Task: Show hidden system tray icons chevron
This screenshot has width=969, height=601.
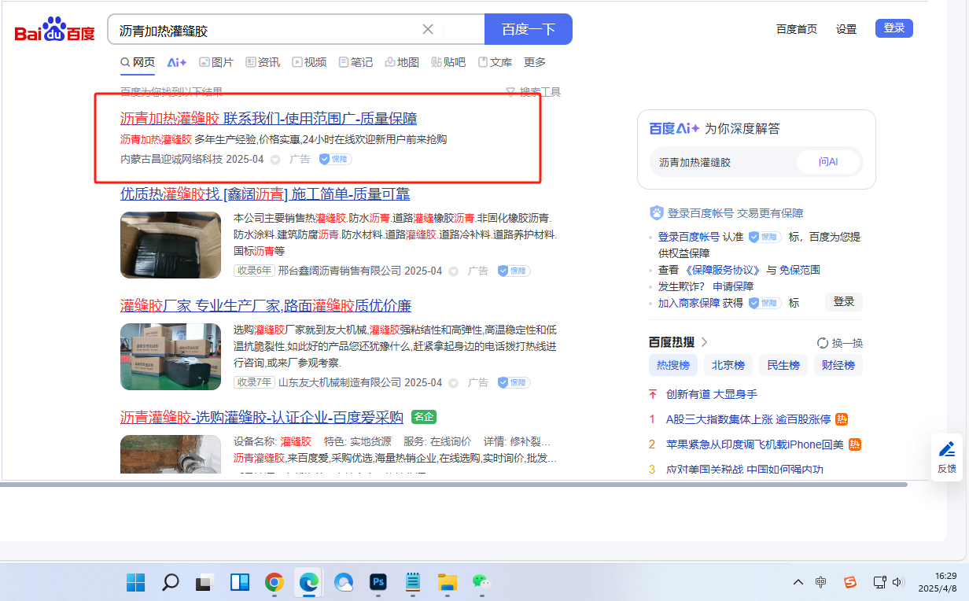Action: (x=798, y=582)
